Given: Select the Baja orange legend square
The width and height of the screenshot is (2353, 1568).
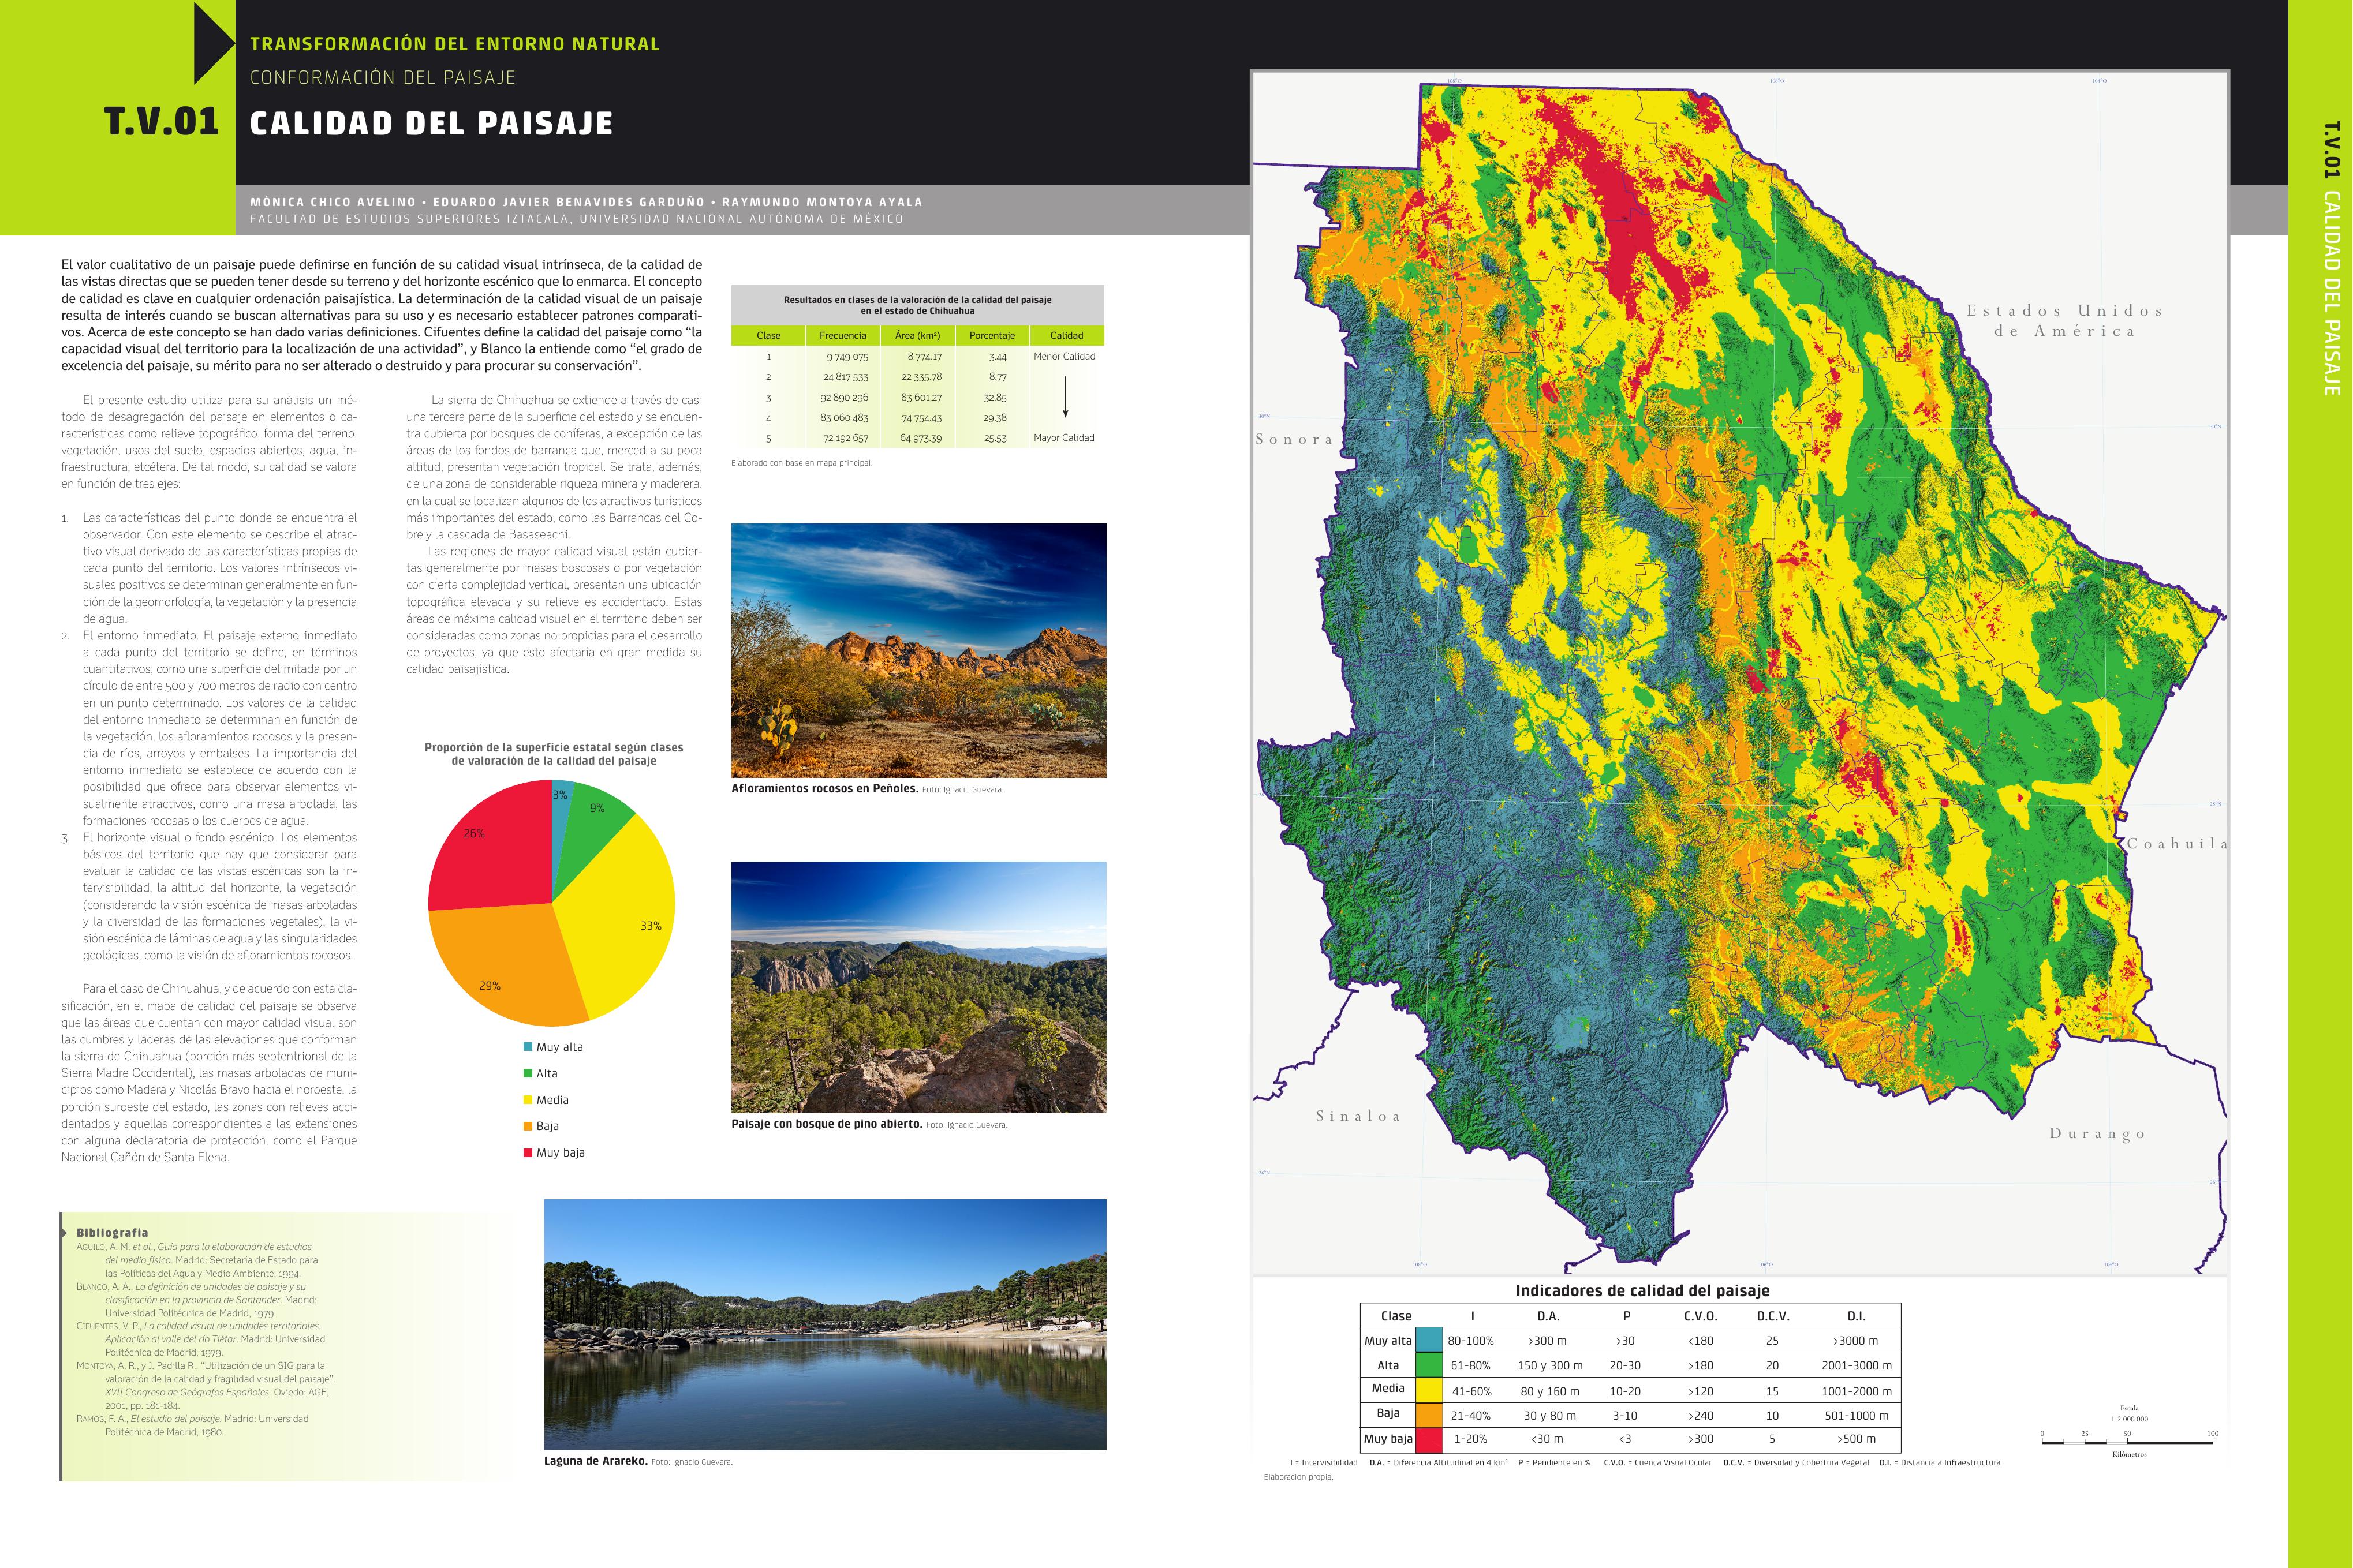Looking at the screenshot, I should (x=528, y=1126).
